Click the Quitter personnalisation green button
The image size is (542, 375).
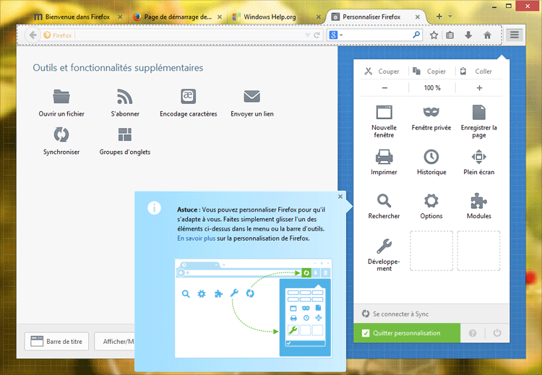tap(407, 333)
